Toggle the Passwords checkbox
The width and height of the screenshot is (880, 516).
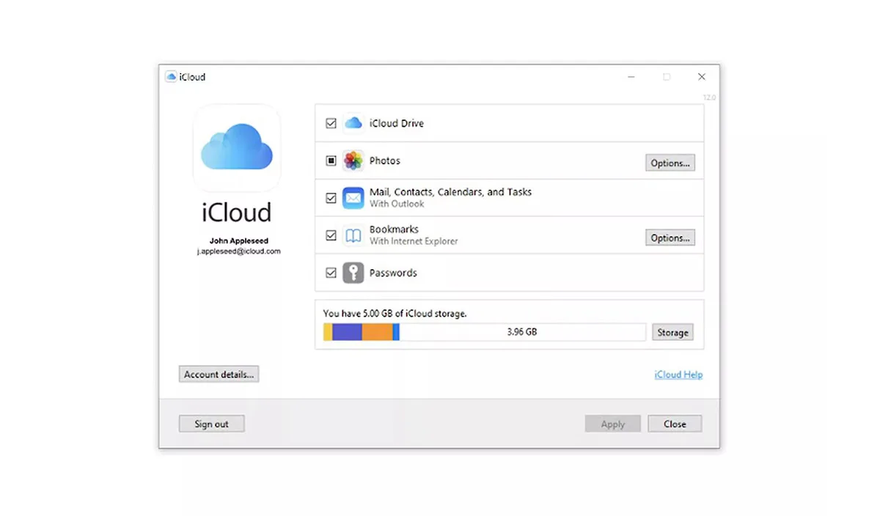pos(331,273)
